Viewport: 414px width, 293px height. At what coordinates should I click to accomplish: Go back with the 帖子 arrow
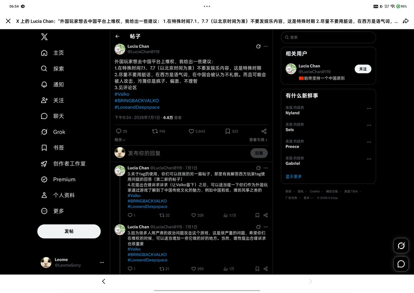click(x=117, y=36)
